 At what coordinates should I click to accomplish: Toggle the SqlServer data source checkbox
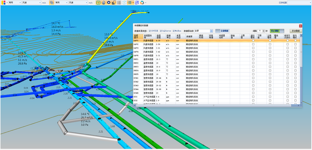pos(161,31)
